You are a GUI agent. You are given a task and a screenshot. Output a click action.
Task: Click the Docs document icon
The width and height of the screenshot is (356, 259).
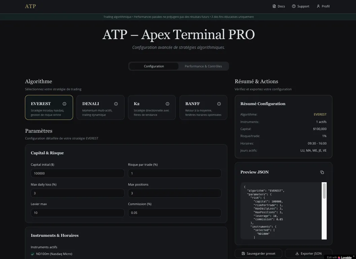pos(274,6)
